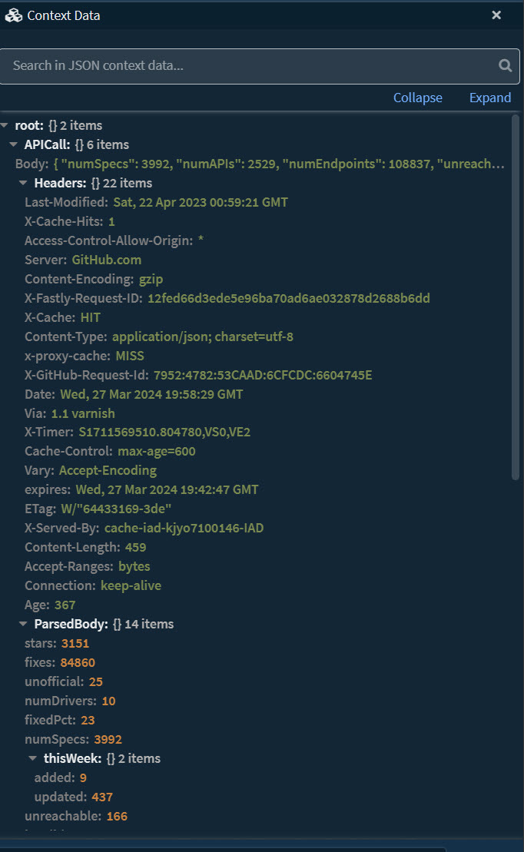Click the ParsedBody disclosure arrow
This screenshot has width=524, height=852.
click(x=22, y=624)
